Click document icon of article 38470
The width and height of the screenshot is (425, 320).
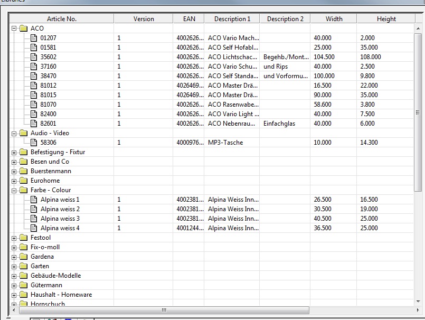[34, 76]
